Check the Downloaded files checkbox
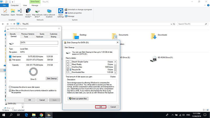 (68, 72)
